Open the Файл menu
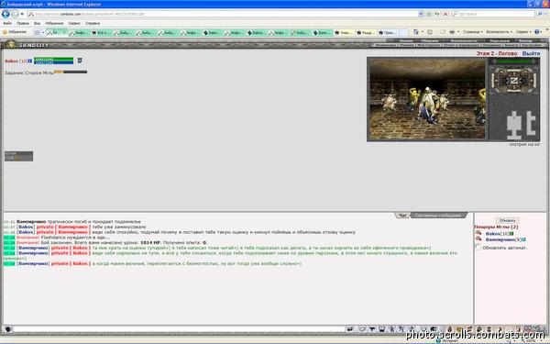550x344 pixels. coord(7,23)
